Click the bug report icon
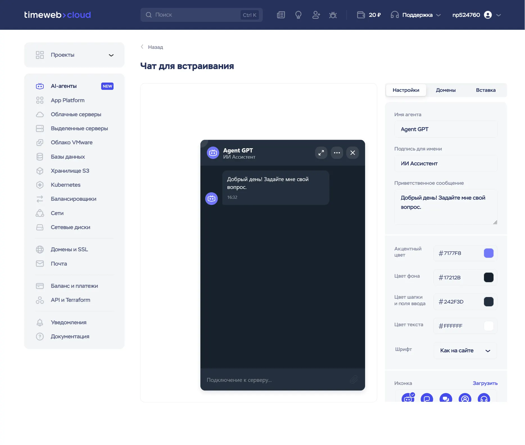Viewport: 525px width, 445px height. pyautogui.click(x=333, y=15)
